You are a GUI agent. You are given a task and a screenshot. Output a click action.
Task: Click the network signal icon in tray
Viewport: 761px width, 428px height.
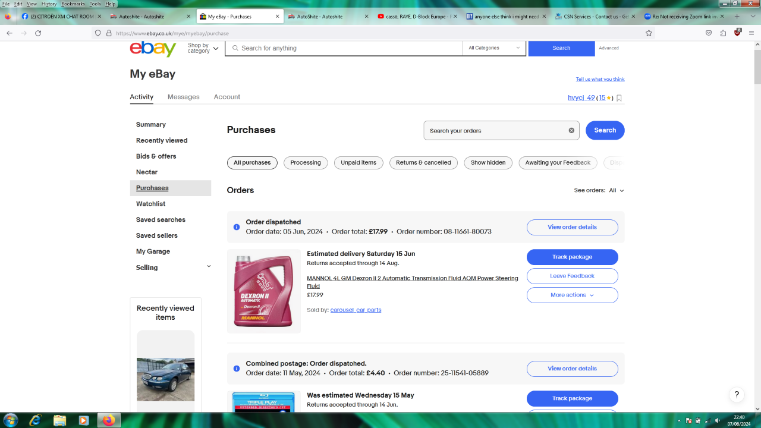[708, 420]
